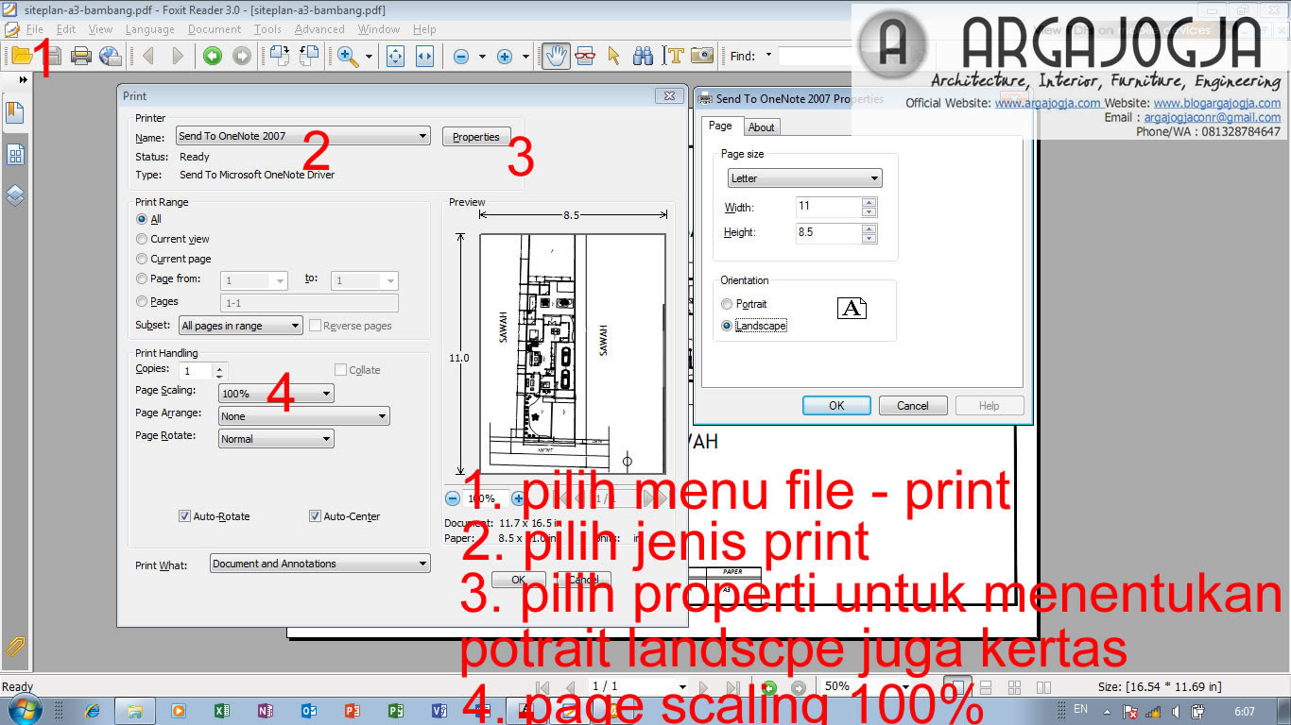Image resolution: width=1291 pixels, height=725 pixels.
Task: Click preview zoom out minus button
Action: pos(452,498)
